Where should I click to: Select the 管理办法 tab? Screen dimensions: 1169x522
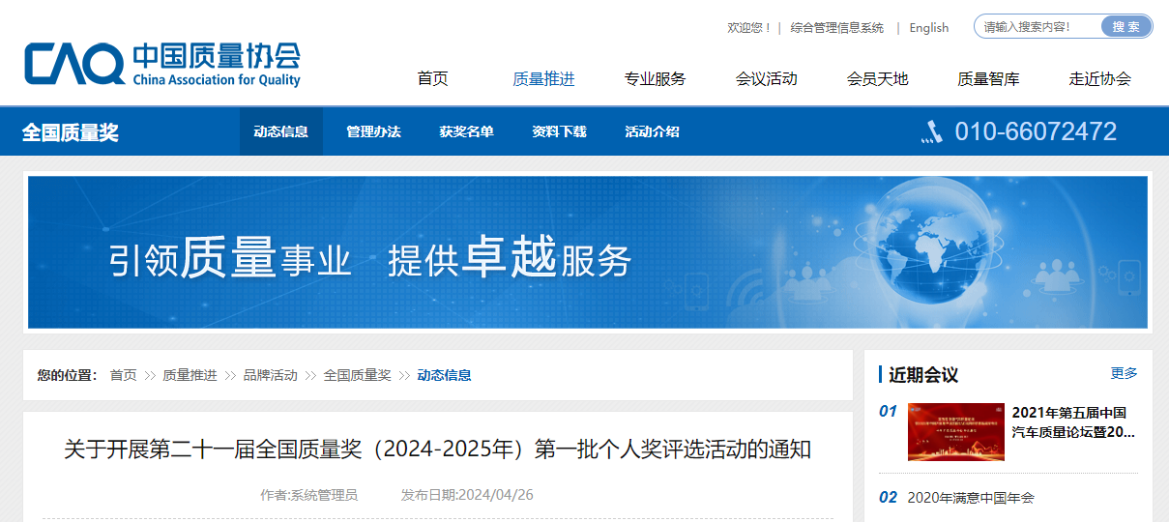[x=373, y=131]
